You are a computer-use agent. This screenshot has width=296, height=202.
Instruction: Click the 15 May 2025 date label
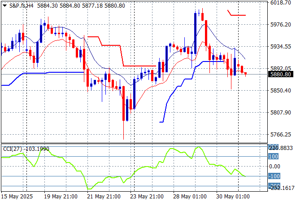(x=17, y=196)
